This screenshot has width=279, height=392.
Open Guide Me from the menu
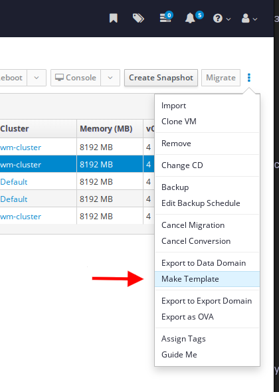pos(207,355)
